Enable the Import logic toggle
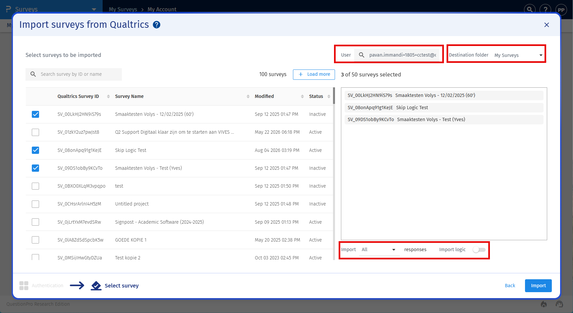573x313 pixels. 479,250
